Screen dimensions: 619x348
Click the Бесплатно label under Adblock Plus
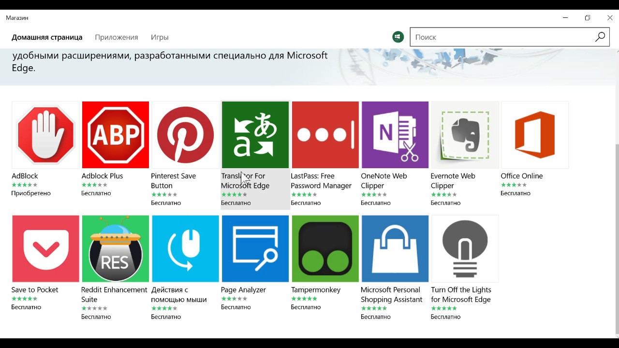tap(96, 193)
